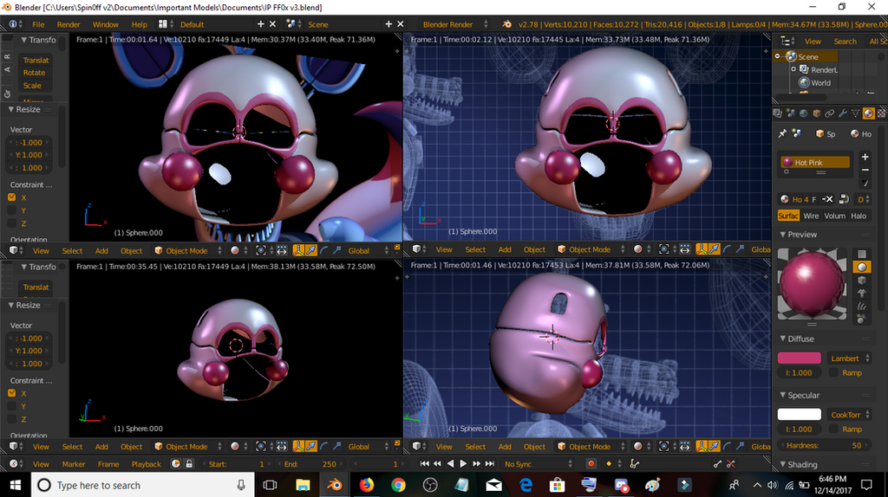
Task: Select hair strands preview type icon
Action: tap(862, 307)
